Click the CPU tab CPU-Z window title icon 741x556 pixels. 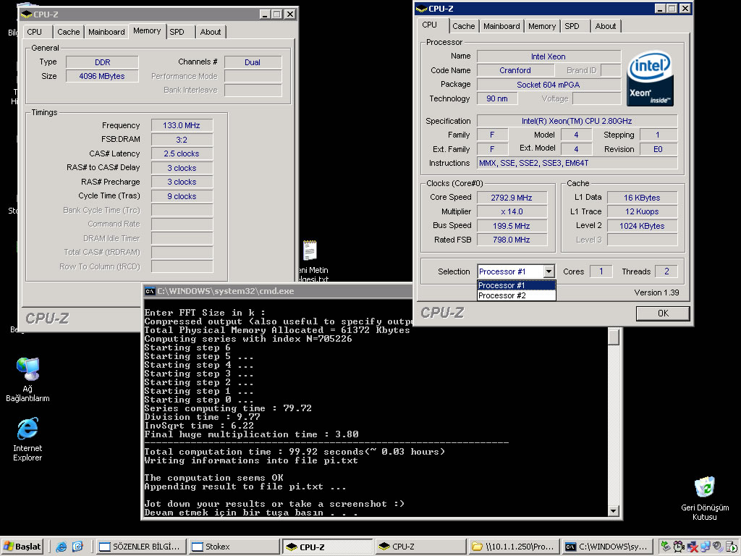[x=422, y=9]
